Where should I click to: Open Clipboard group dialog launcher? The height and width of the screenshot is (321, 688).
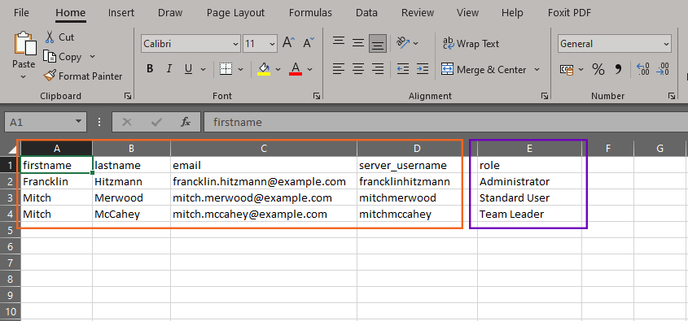pyautogui.click(x=128, y=96)
